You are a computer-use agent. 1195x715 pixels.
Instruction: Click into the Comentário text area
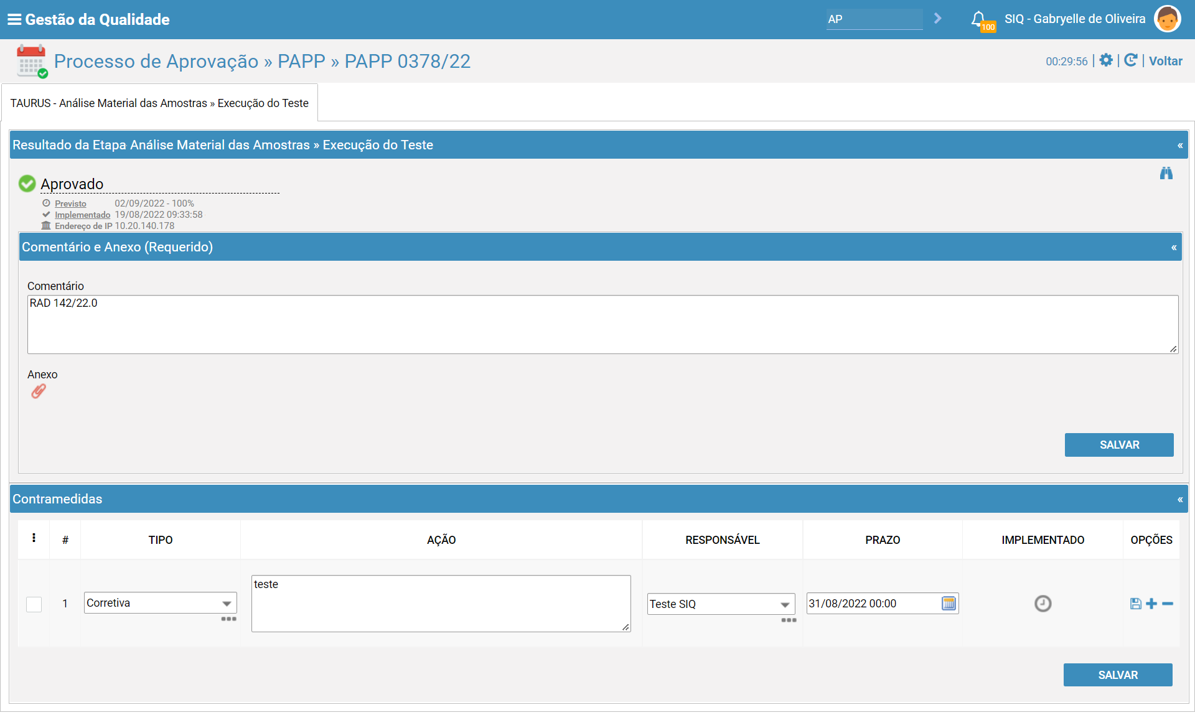click(602, 324)
